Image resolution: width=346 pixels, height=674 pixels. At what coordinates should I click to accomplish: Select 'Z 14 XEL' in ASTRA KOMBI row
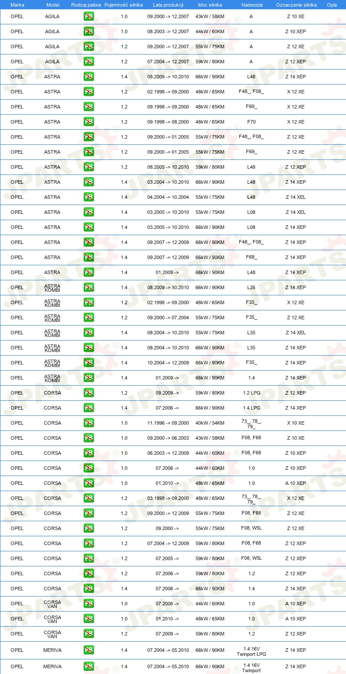[296, 333]
